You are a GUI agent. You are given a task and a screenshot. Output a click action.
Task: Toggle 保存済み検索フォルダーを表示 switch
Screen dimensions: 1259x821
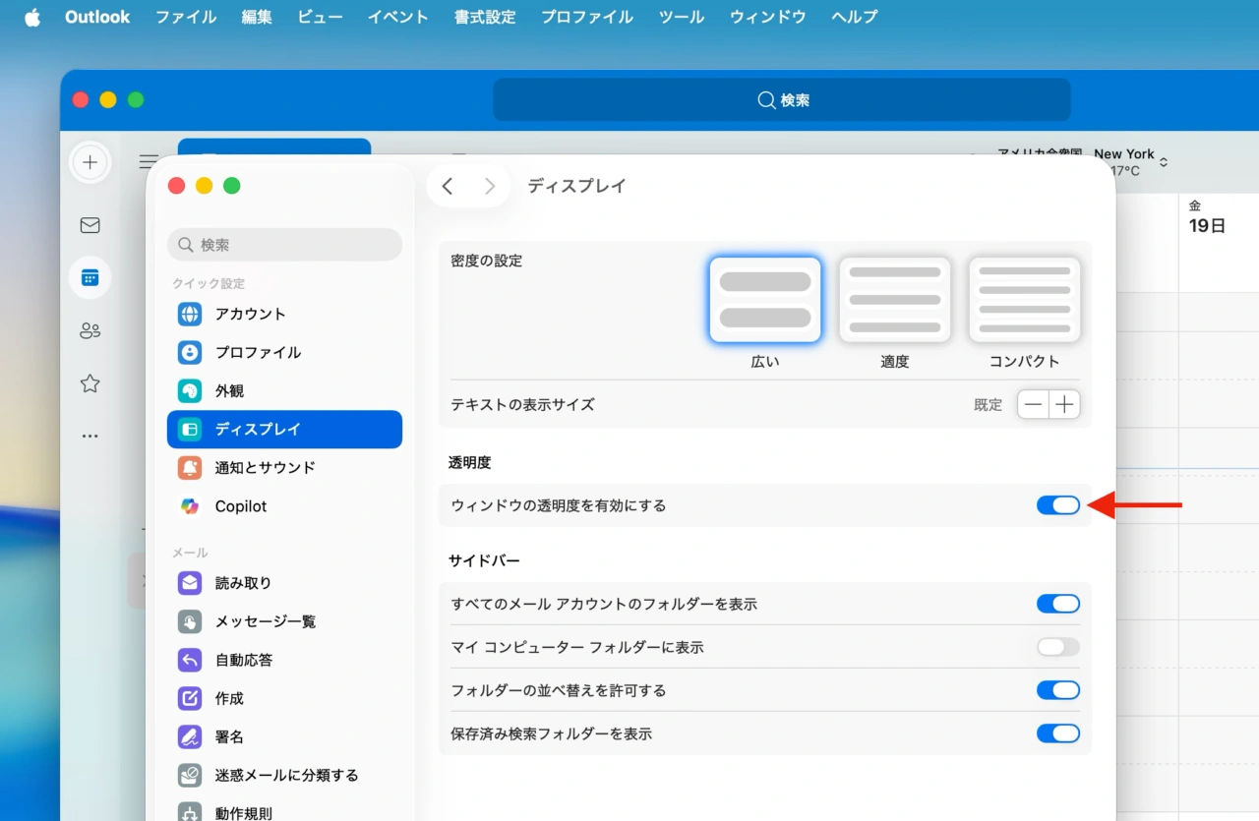coord(1058,733)
